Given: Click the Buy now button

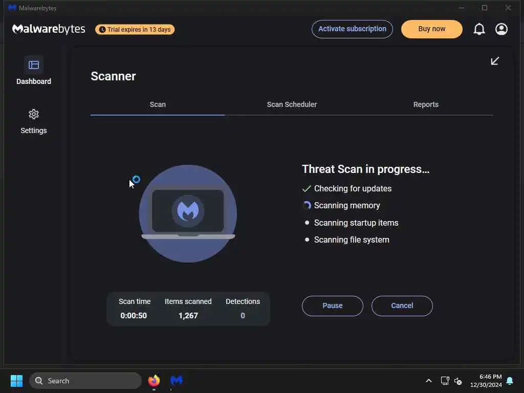Looking at the screenshot, I should tap(432, 29).
